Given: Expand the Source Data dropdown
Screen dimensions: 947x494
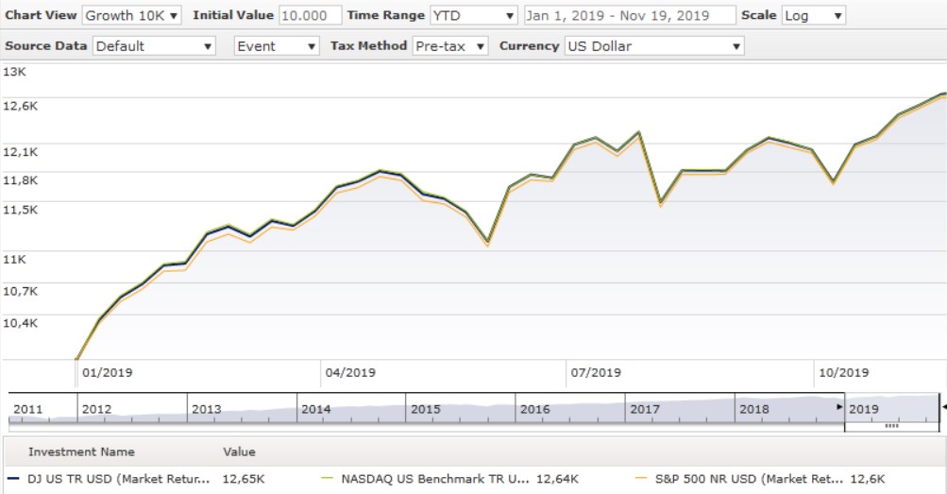Looking at the screenshot, I should [154, 45].
